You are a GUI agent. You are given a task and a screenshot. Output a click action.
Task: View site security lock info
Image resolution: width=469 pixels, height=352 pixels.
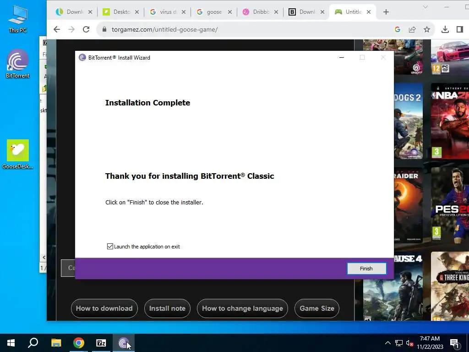point(104,29)
